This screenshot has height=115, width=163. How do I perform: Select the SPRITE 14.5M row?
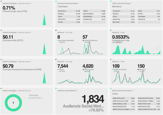pos(69,22)
